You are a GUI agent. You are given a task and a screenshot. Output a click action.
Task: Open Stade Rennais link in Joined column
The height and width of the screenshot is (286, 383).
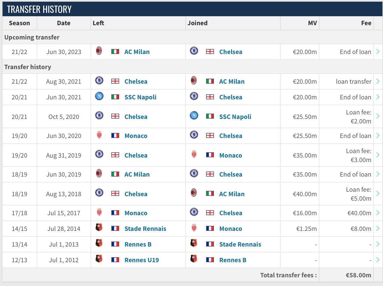pos(240,244)
